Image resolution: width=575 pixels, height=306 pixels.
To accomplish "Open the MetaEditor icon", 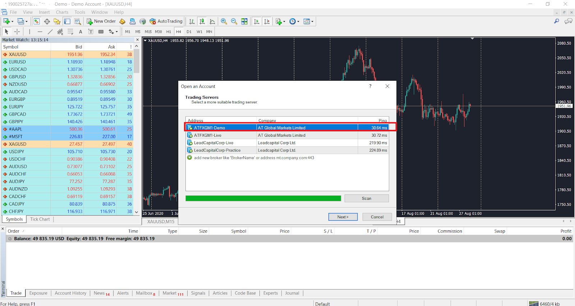I will 122,22.
